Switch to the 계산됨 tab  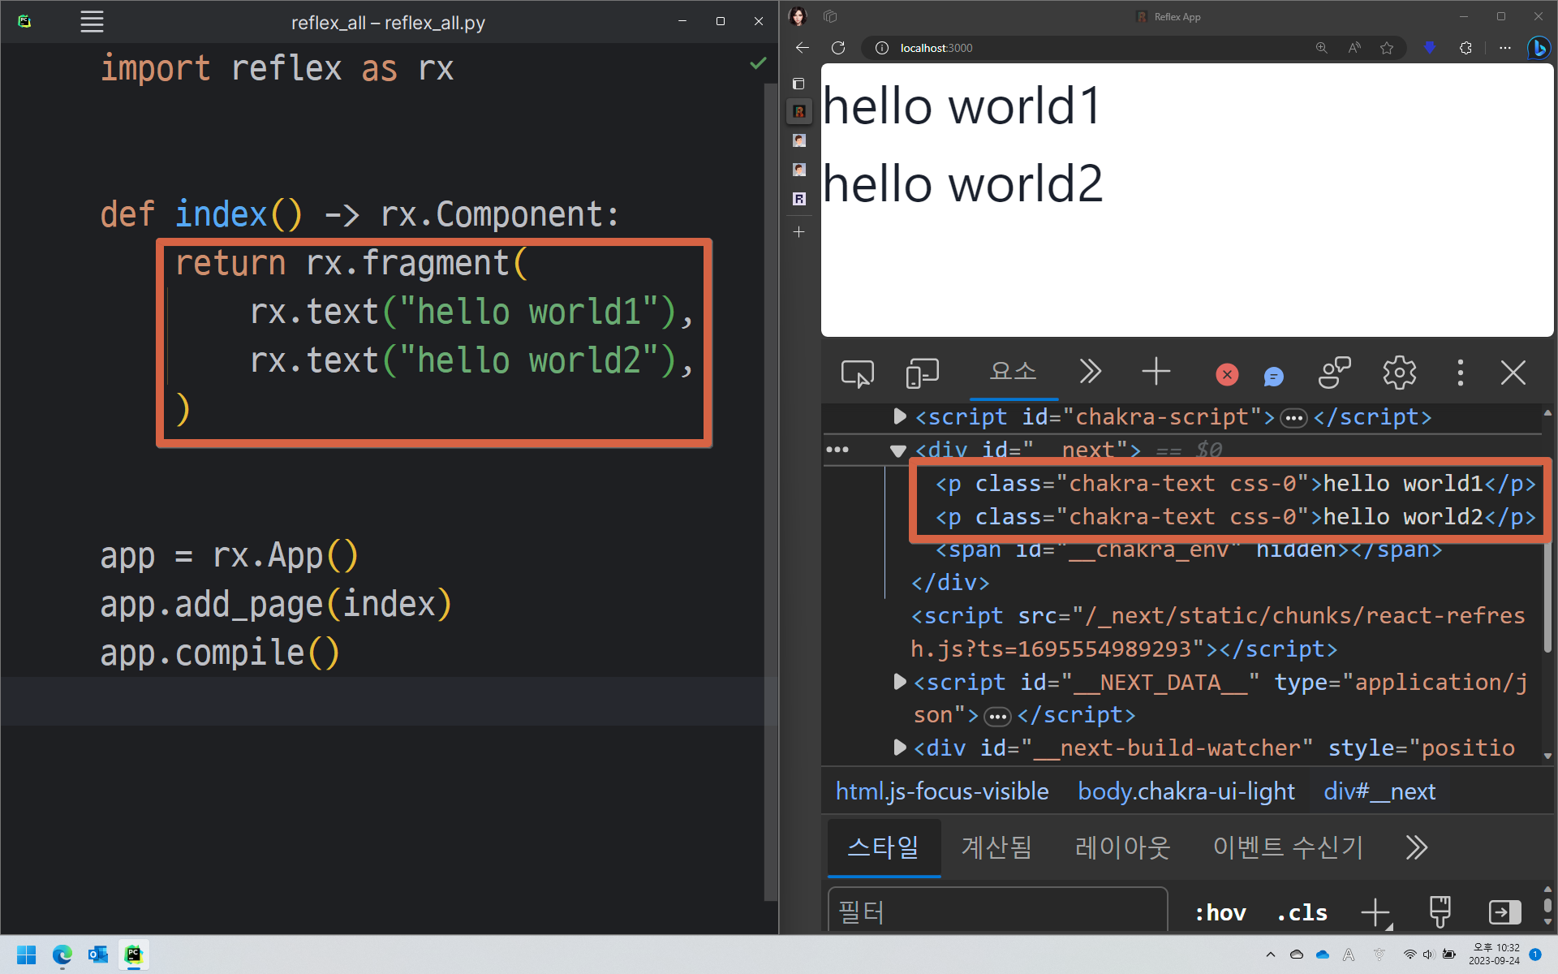pyautogui.click(x=996, y=847)
